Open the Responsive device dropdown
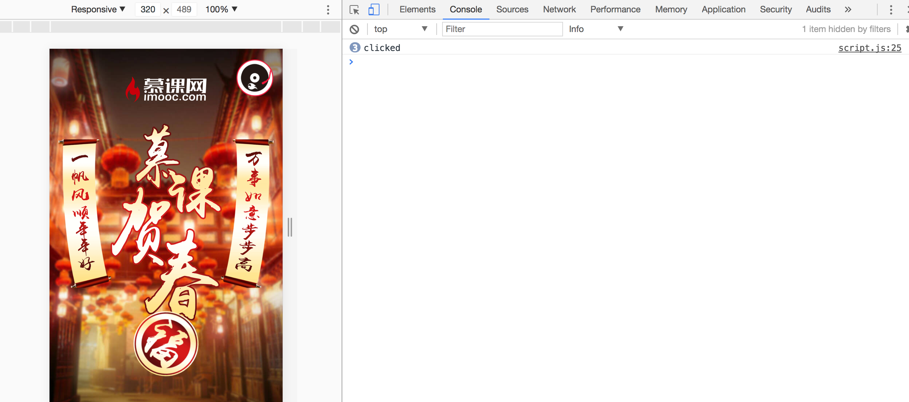 (x=98, y=9)
